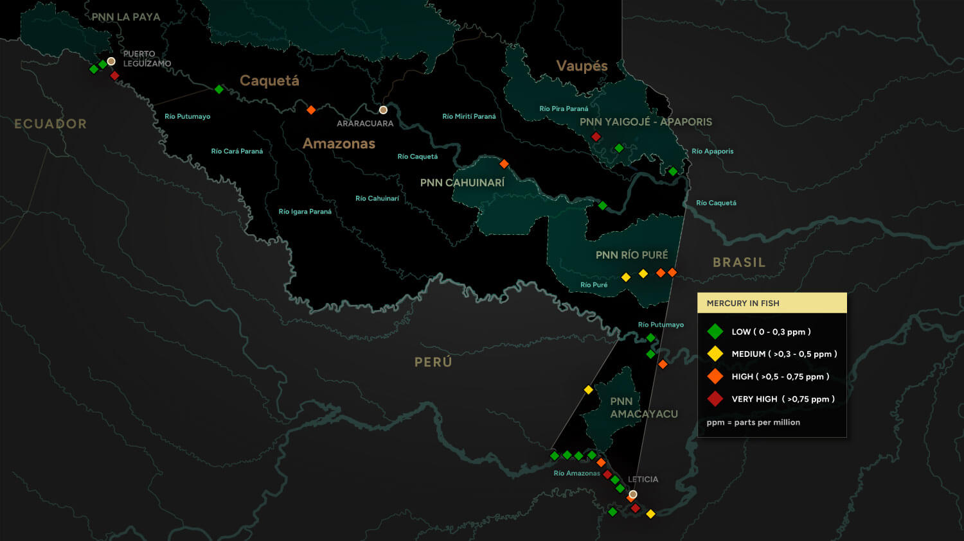
Task: Select the yellow MEDIUM diamond in legend
Action: tap(715, 354)
